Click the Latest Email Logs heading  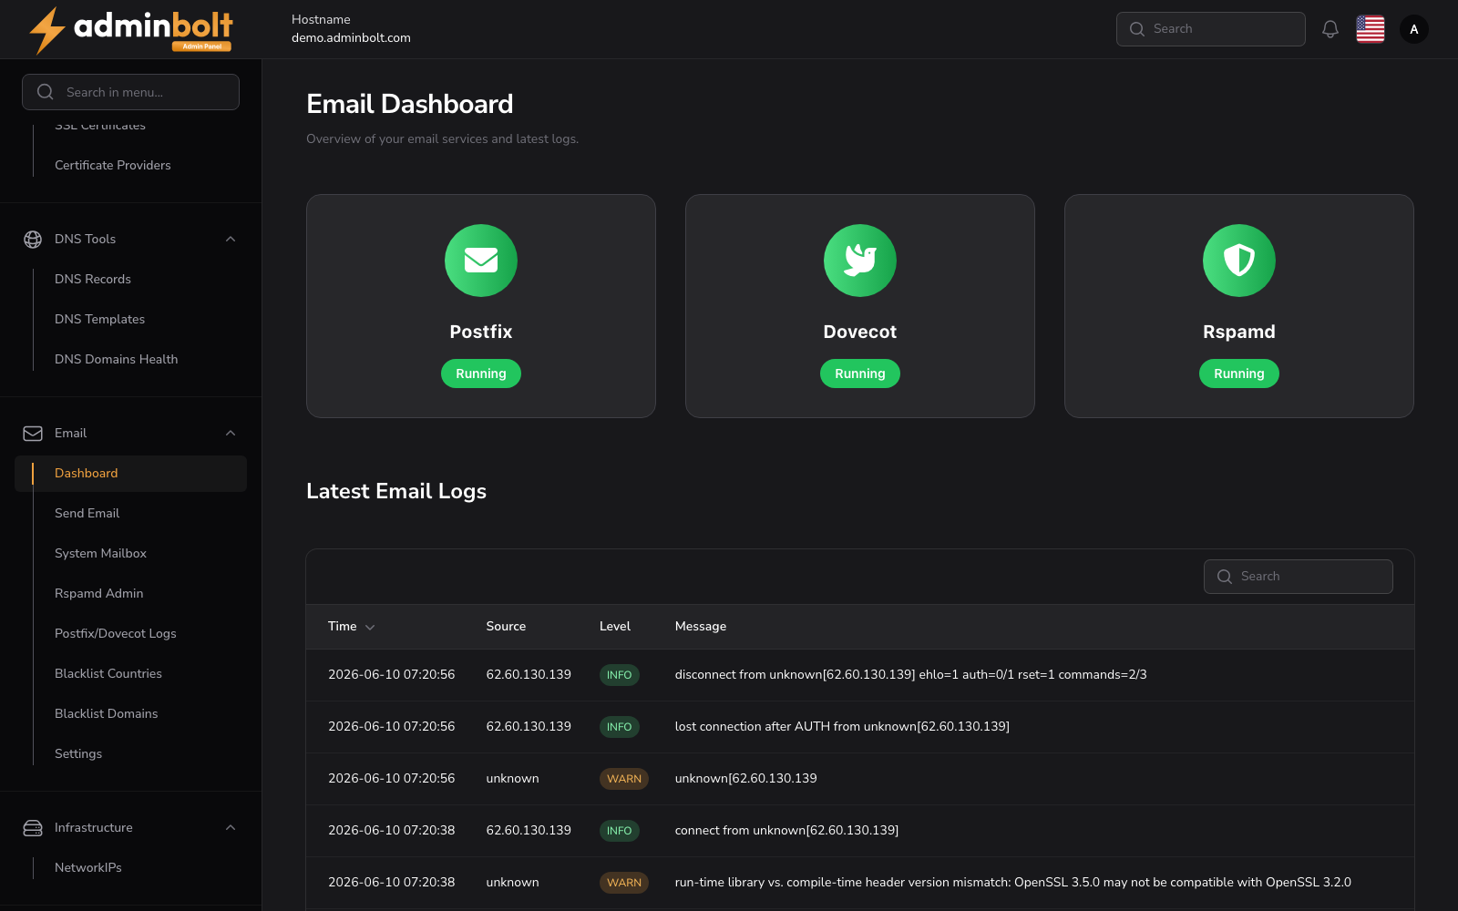pos(396,491)
